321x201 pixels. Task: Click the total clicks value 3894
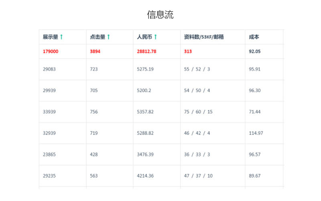tap(96, 51)
